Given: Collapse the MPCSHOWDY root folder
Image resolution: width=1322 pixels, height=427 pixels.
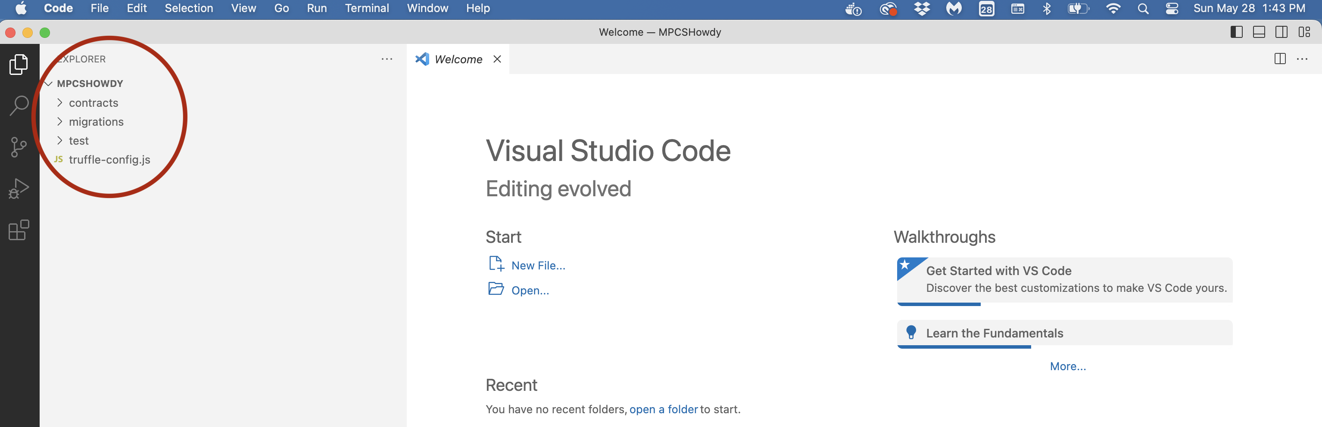Looking at the screenshot, I should 90,84.
